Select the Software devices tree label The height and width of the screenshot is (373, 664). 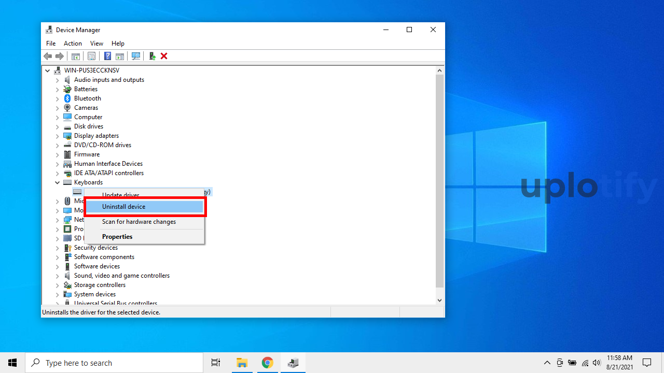[97, 266]
